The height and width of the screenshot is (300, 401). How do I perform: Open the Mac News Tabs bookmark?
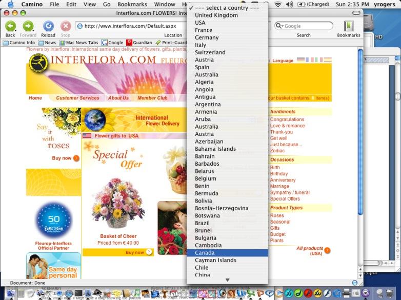[79, 43]
